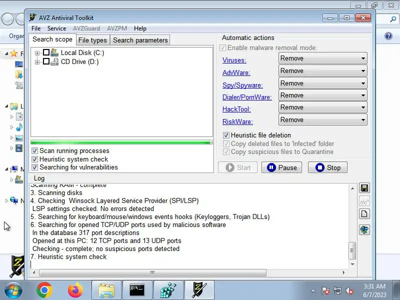Click the AdWare link
The width and height of the screenshot is (400, 300).
(x=236, y=72)
